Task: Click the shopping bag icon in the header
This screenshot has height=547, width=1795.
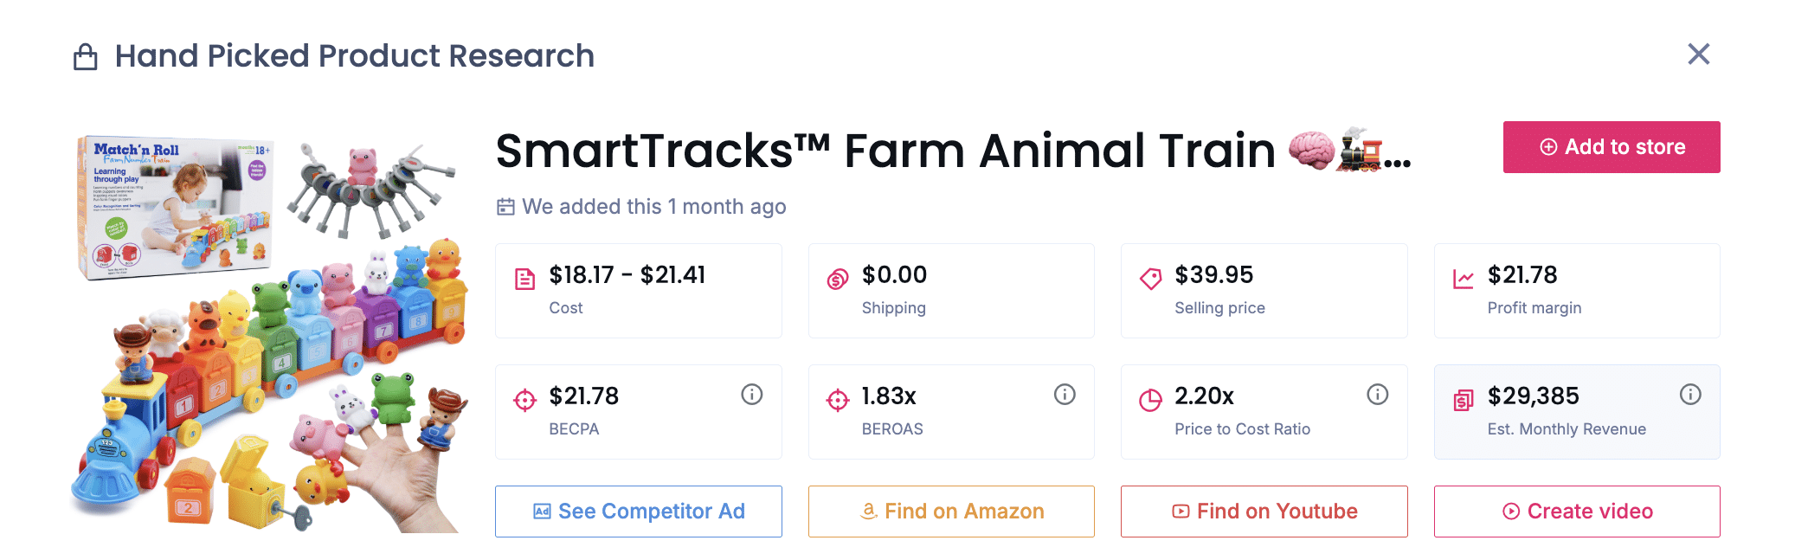Action: (84, 55)
